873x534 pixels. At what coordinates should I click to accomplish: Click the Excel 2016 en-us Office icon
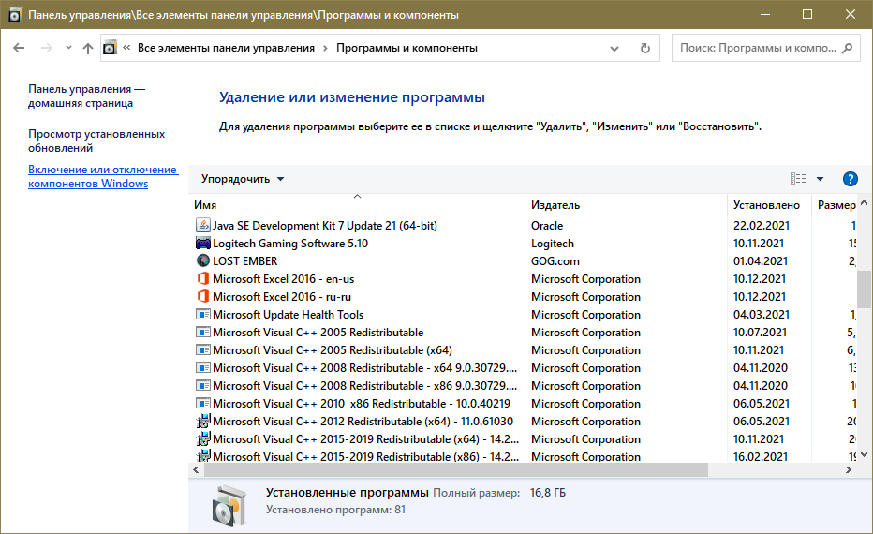click(203, 279)
